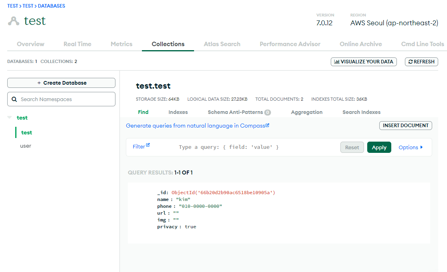Expand the query Options arrow
447x272 pixels.
point(422,147)
